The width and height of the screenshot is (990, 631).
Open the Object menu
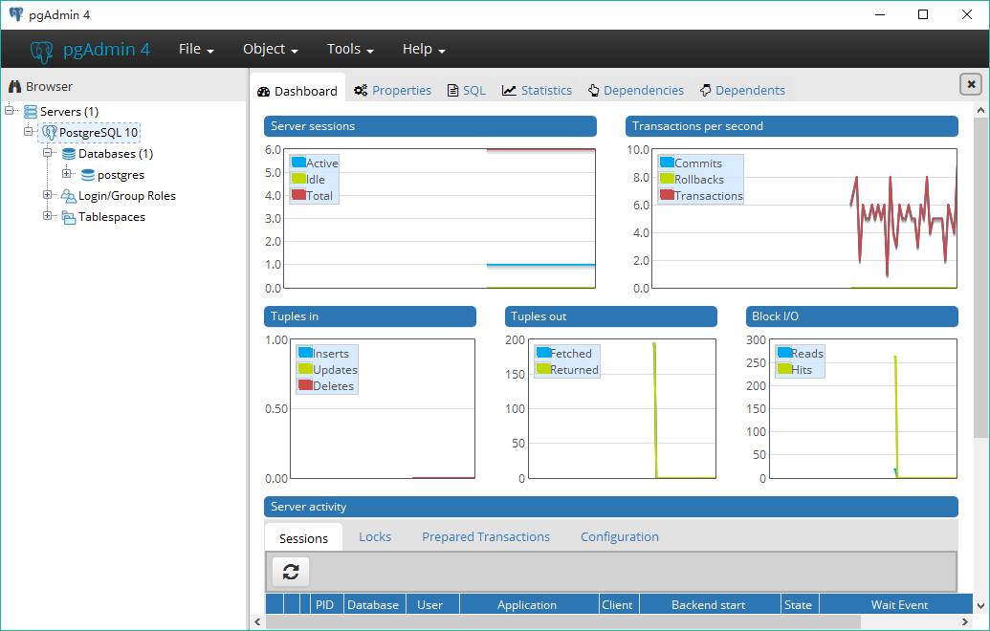pos(271,49)
